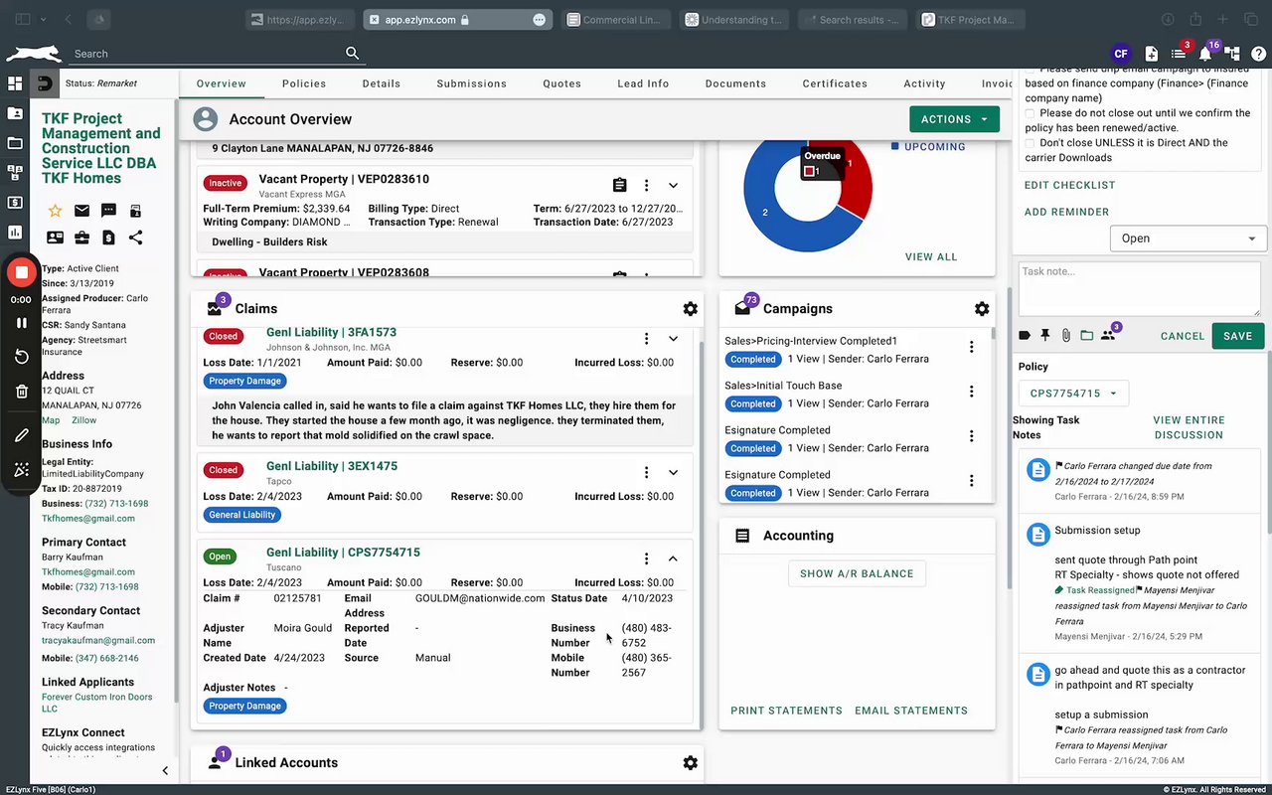
Task: Select the pen drawing tool in recorder
Action: 21,435
